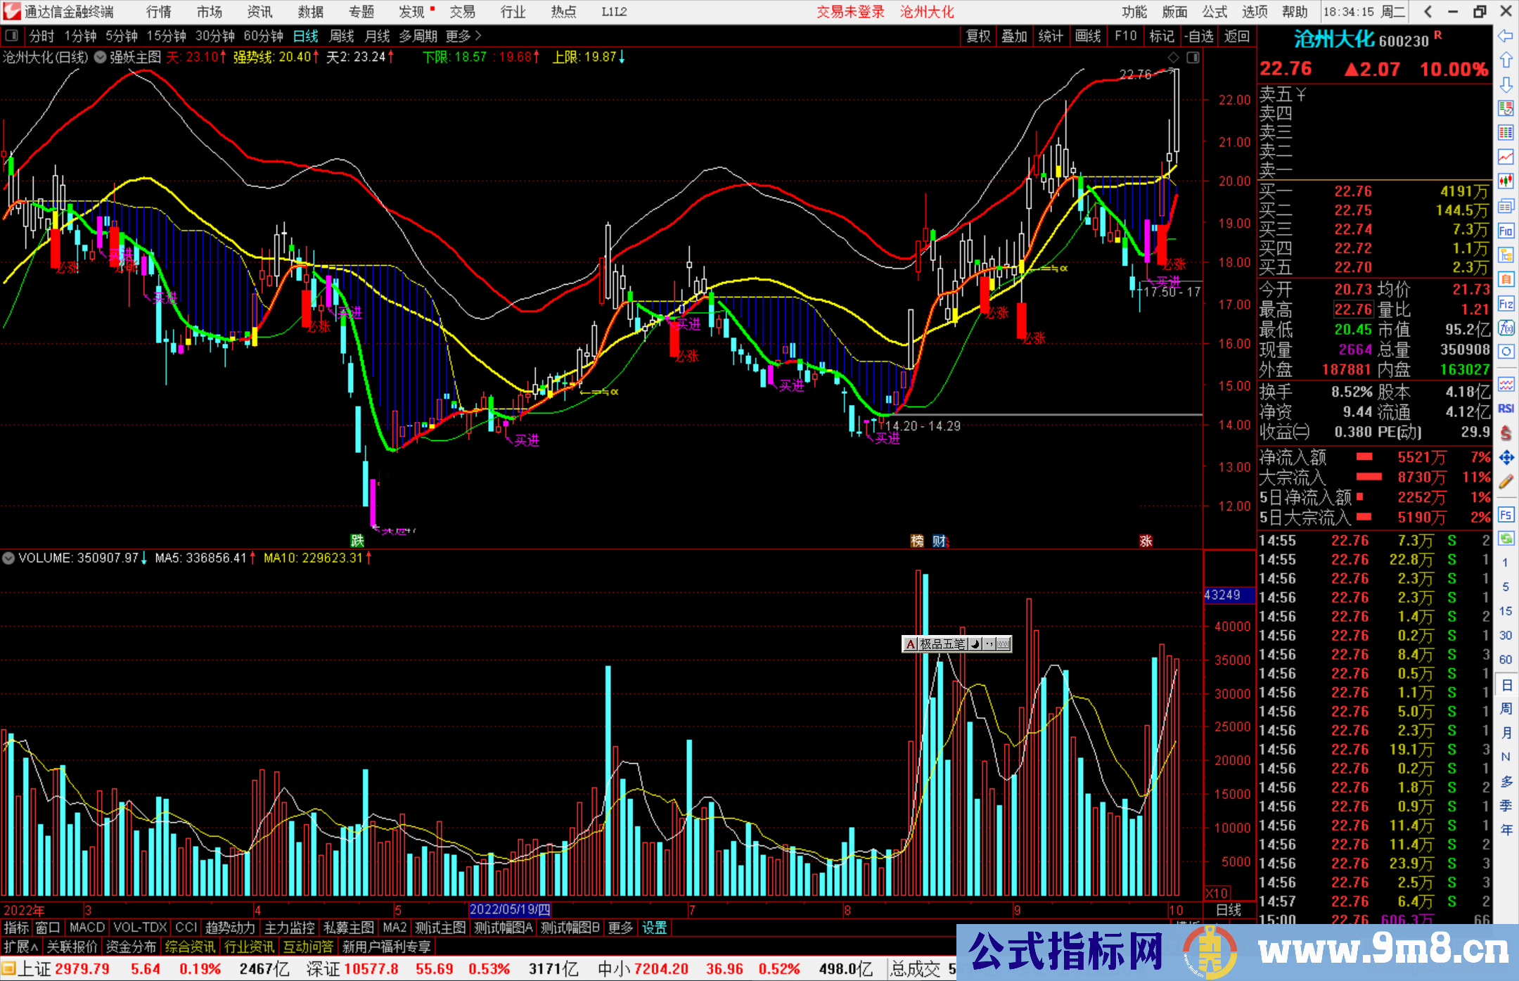This screenshot has width=1519, height=981.
Task: Click the window layout icon left of 分时
Action: point(11,36)
